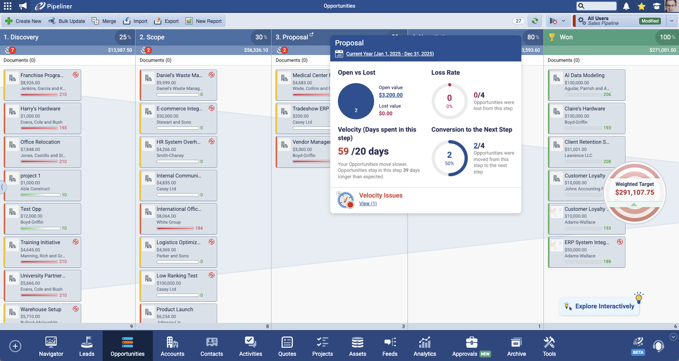This screenshot has width=679, height=361.
Task: Click the green refresh icon
Action: (535, 21)
